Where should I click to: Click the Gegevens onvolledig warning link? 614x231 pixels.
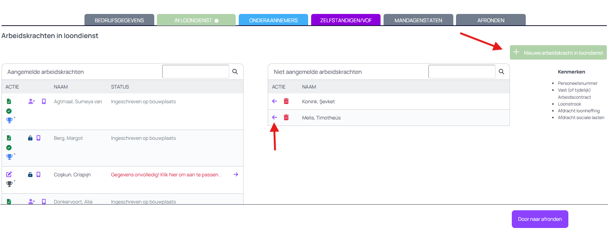click(x=165, y=175)
